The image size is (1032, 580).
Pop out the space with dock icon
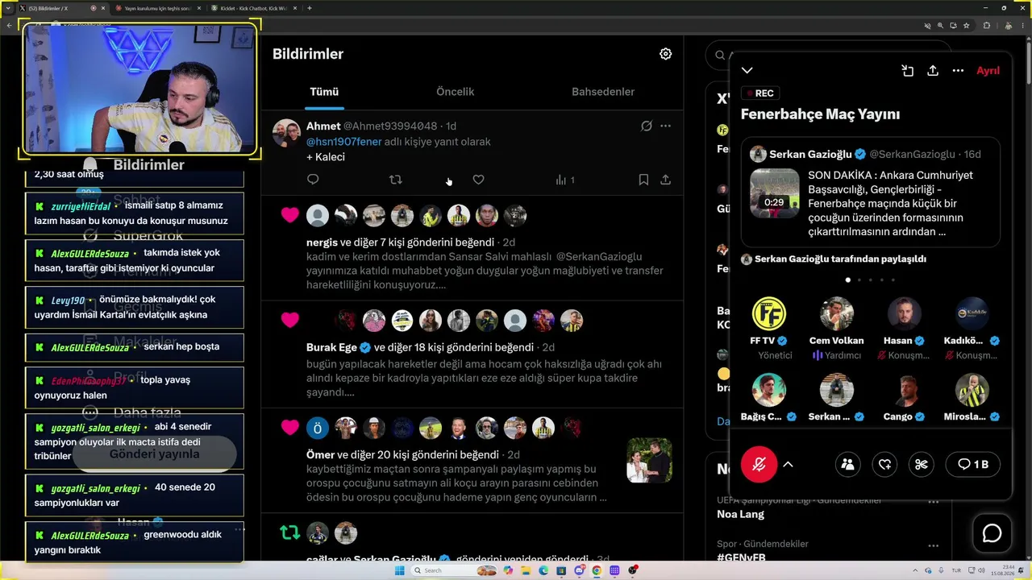click(x=907, y=71)
